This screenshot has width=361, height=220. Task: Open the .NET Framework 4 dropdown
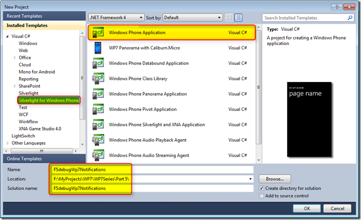116,18
